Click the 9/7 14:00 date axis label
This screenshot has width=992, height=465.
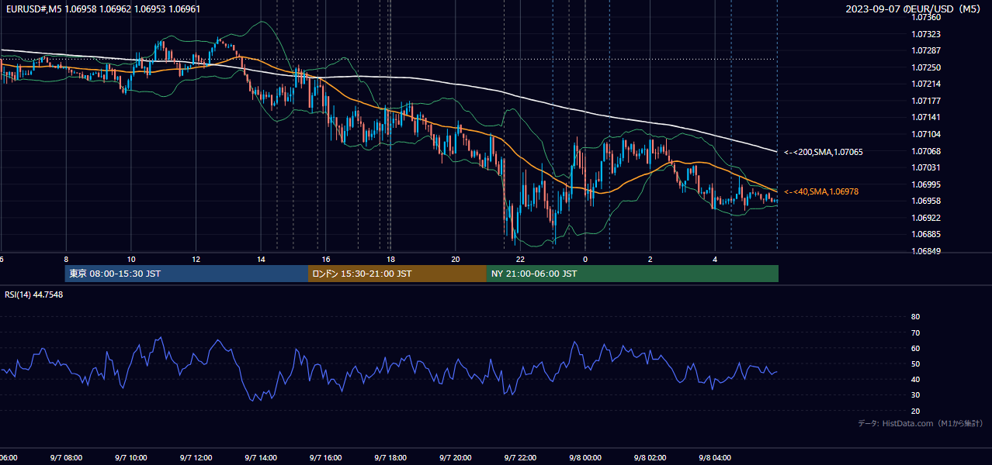coord(261,458)
